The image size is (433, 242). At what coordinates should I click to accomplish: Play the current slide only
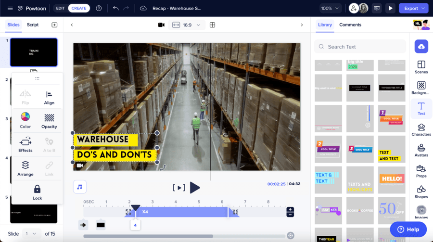179,188
